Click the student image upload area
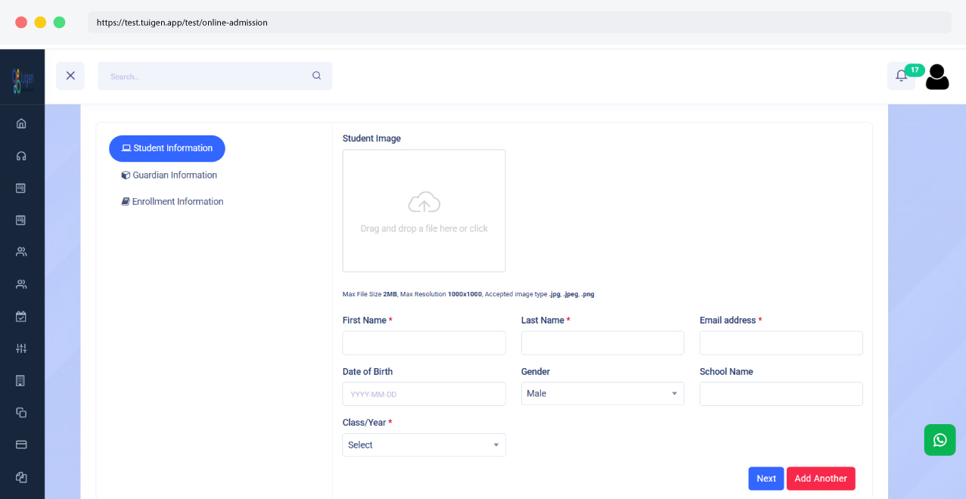The image size is (966, 499). [424, 211]
